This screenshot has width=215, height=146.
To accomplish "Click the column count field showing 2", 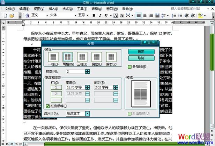I will 75,72.
